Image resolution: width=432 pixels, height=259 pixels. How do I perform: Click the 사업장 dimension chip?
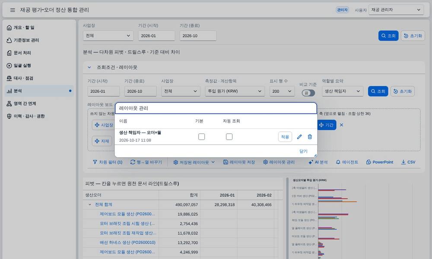point(104,125)
